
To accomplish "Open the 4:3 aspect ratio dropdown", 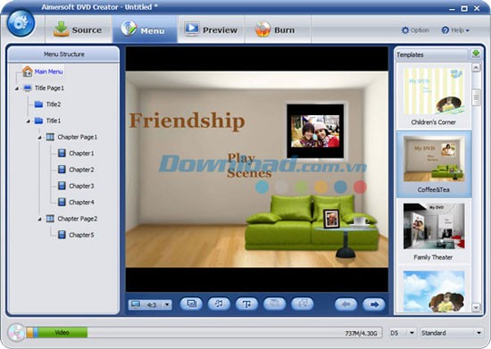I will (x=167, y=304).
